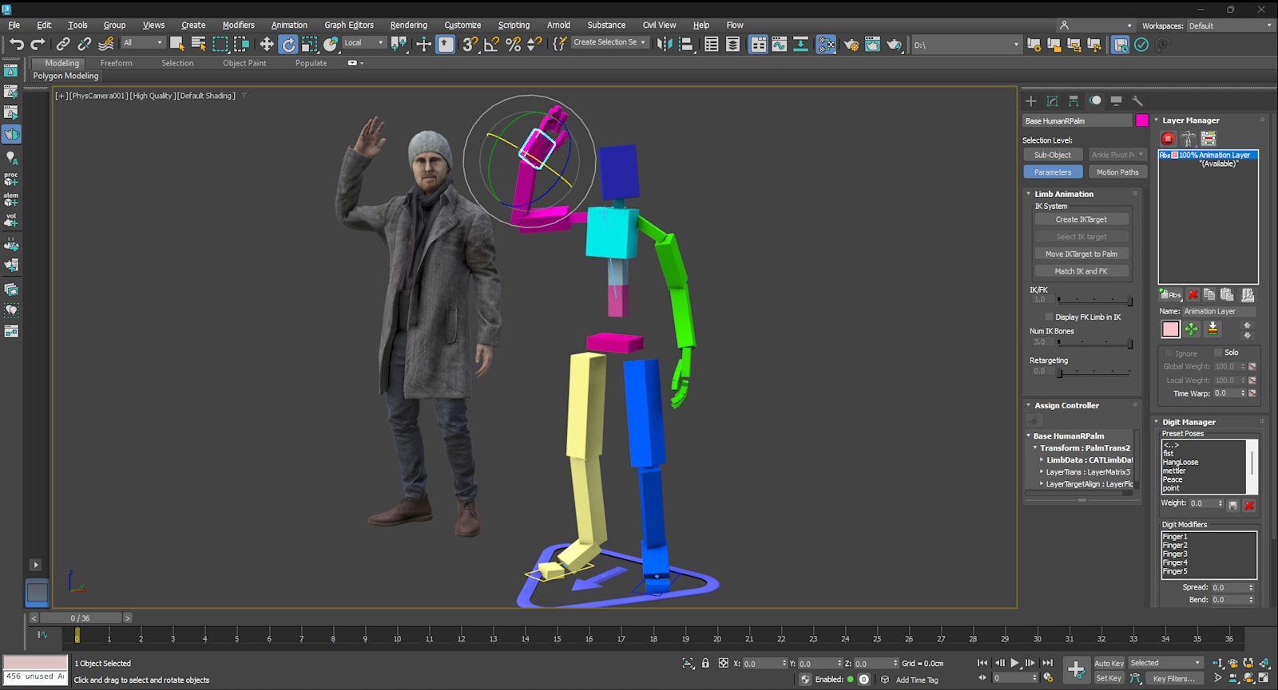This screenshot has width=1278, height=690.
Task: Click the Select and Link icon
Action: [63, 45]
